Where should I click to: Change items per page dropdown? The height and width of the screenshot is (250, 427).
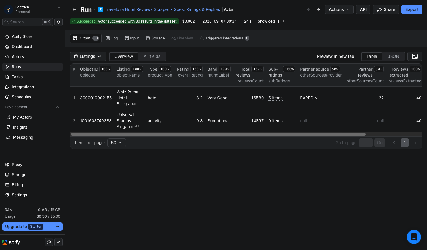[117, 143]
